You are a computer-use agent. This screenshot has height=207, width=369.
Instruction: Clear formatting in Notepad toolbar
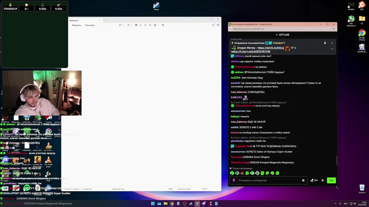pyautogui.click(x=163, y=25)
